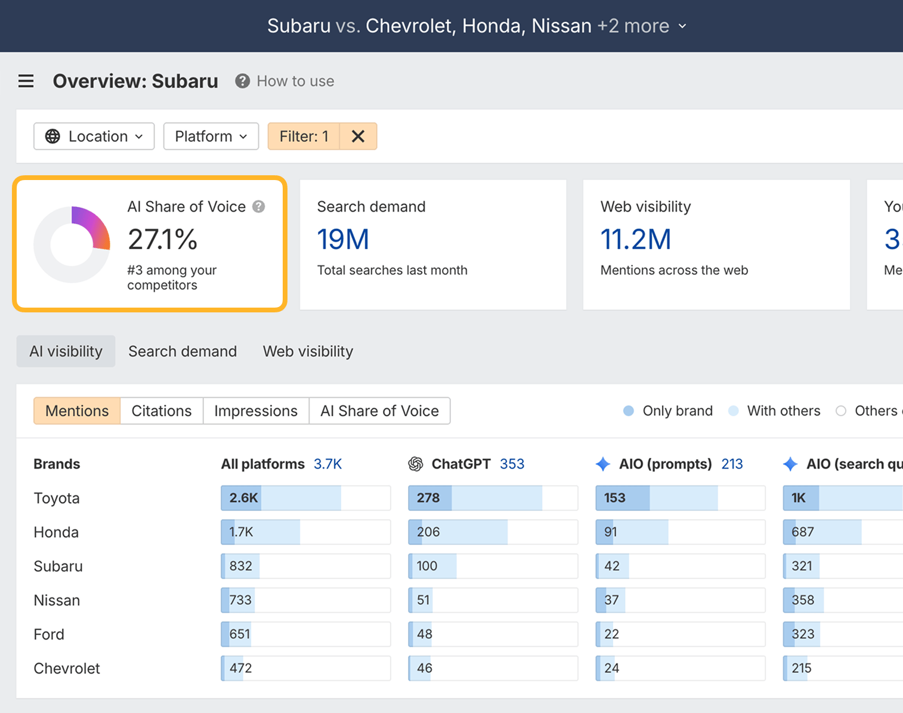The height and width of the screenshot is (713, 903).
Task: Select the Ford brand row label
Action: (49, 634)
